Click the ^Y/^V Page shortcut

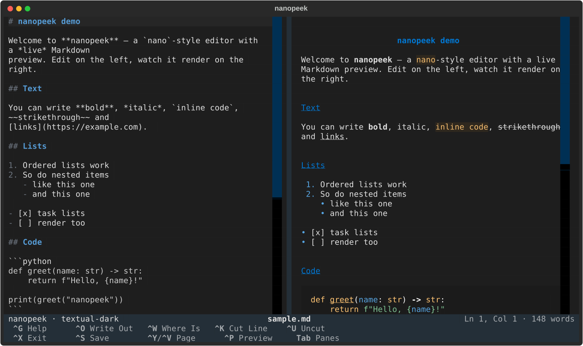click(171, 338)
